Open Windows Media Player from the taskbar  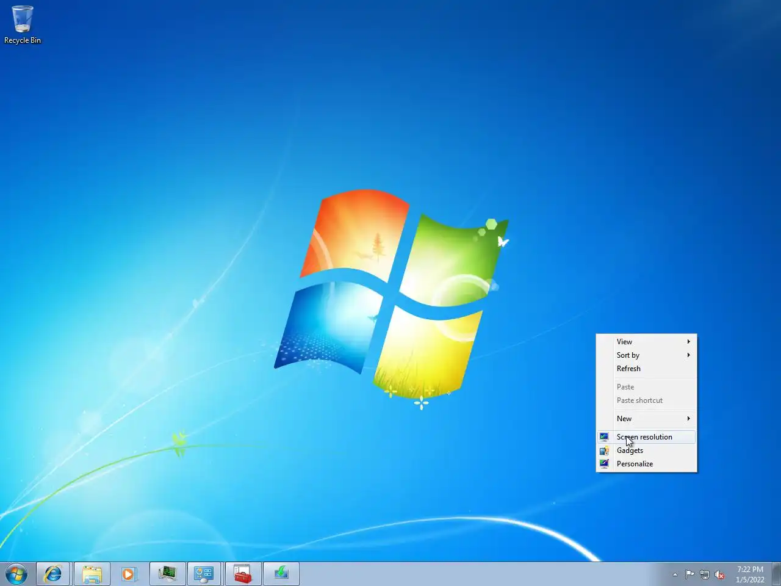pos(129,574)
